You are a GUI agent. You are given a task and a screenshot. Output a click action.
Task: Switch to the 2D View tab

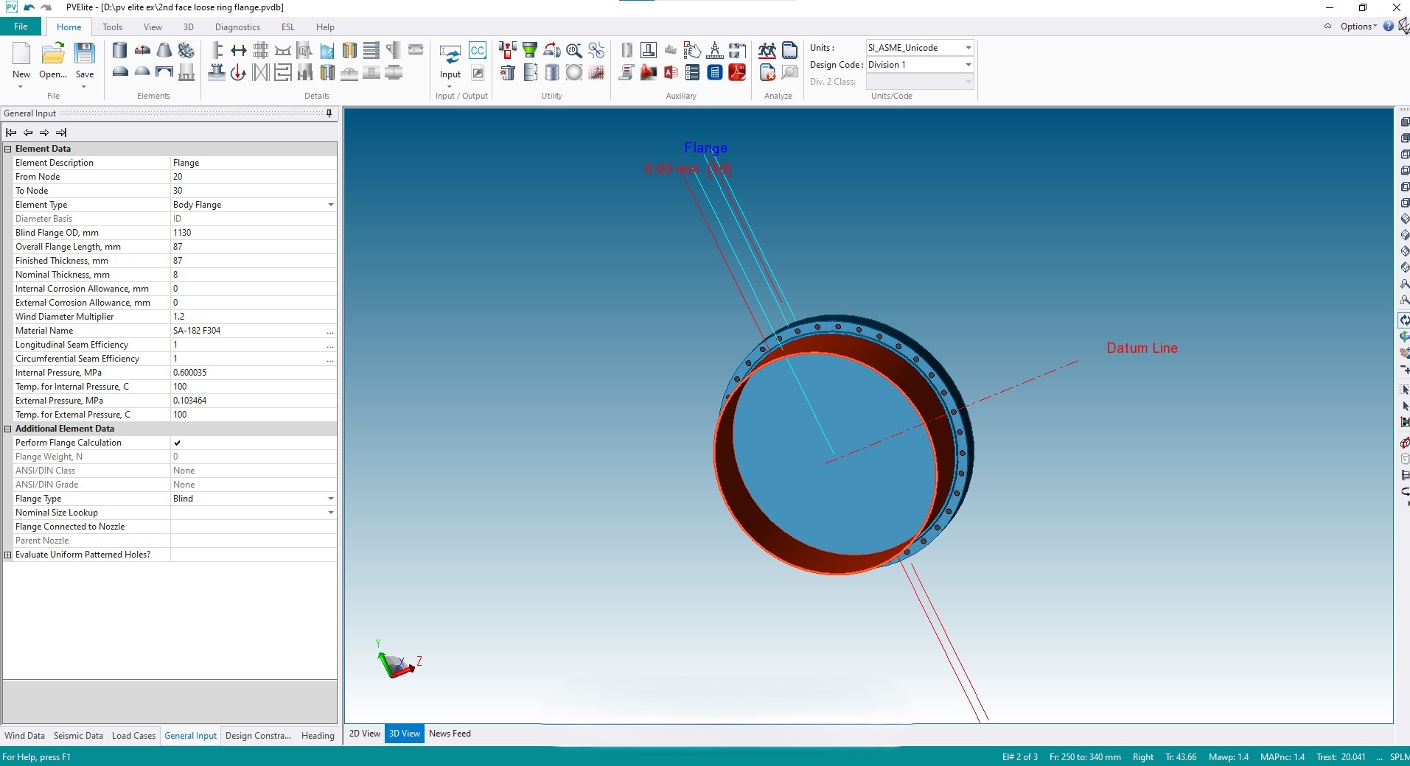364,734
